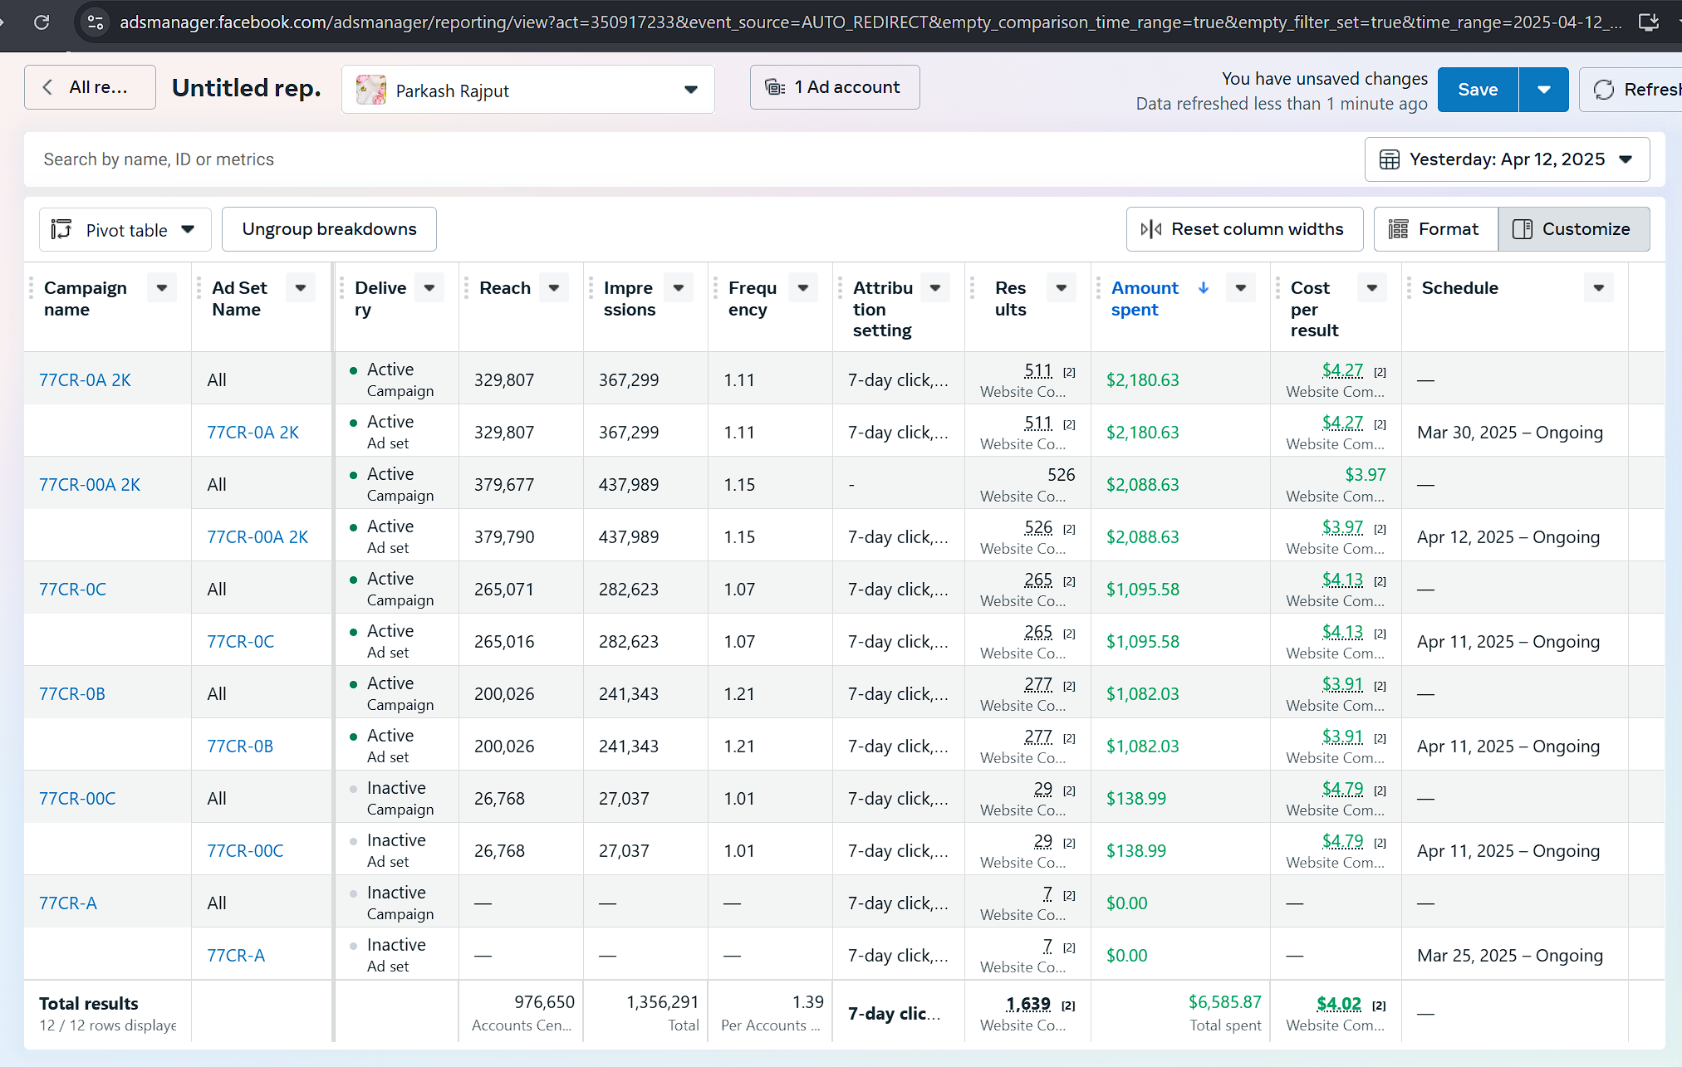This screenshot has width=1682, height=1067.
Task: Open the Format panel
Action: pos(1435,229)
